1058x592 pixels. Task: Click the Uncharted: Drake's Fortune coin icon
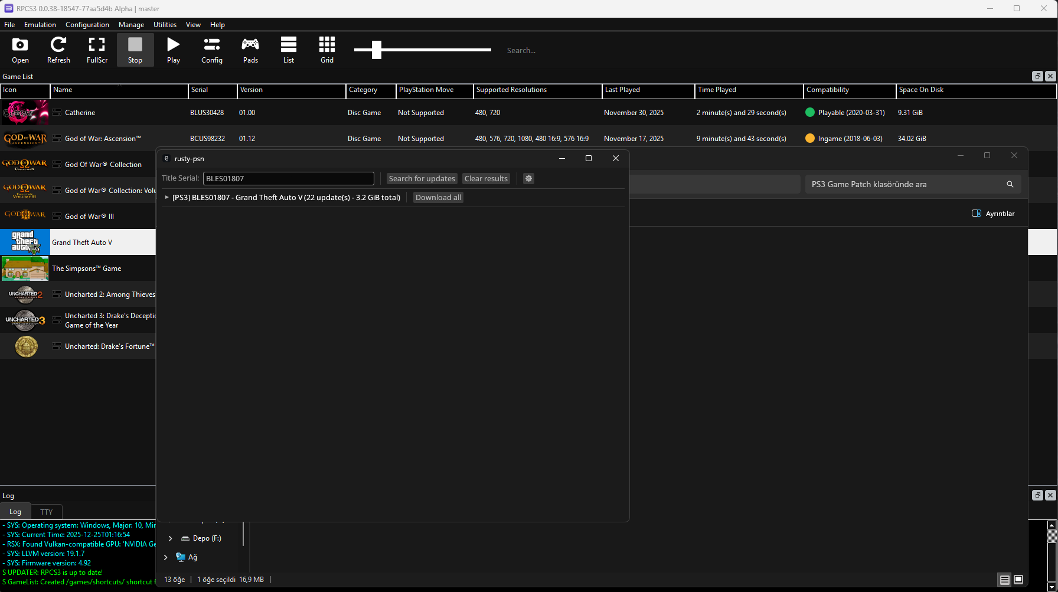(26, 346)
